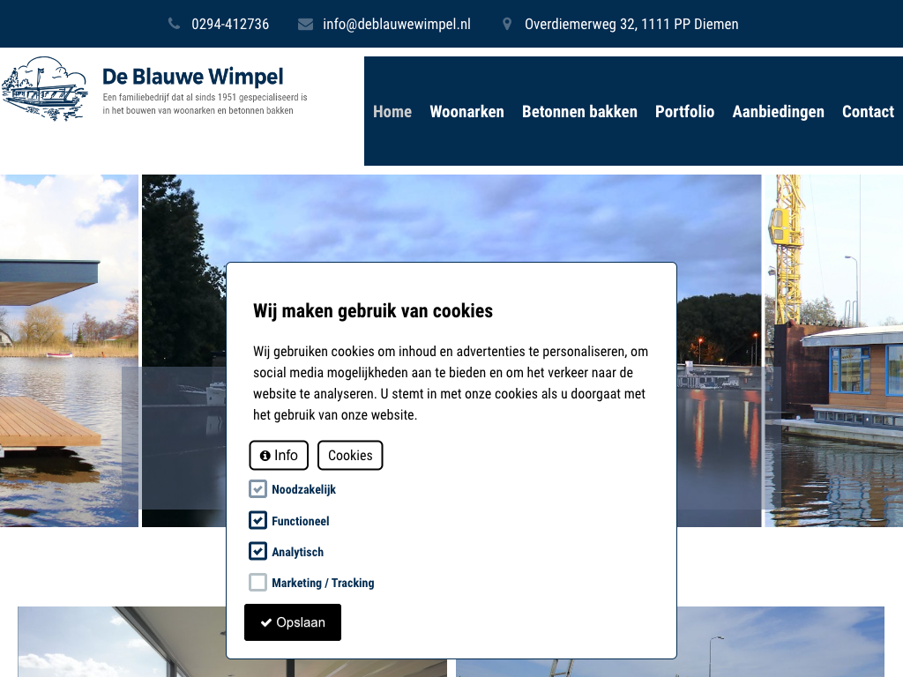Toggle the Noodzakelijk checkbox

click(x=257, y=489)
